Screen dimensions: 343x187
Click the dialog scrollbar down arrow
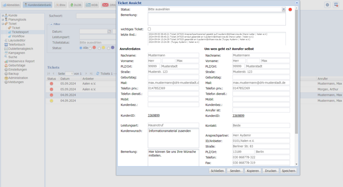tap(297, 164)
